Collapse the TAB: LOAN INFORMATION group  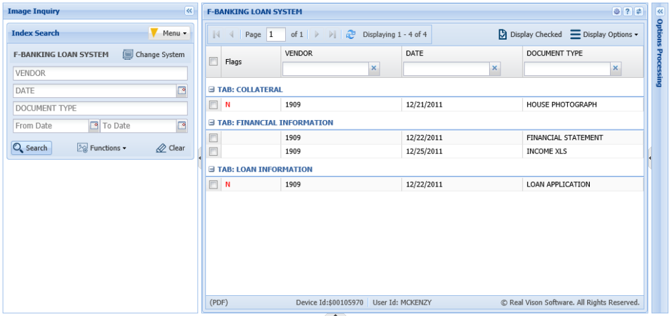[211, 169]
